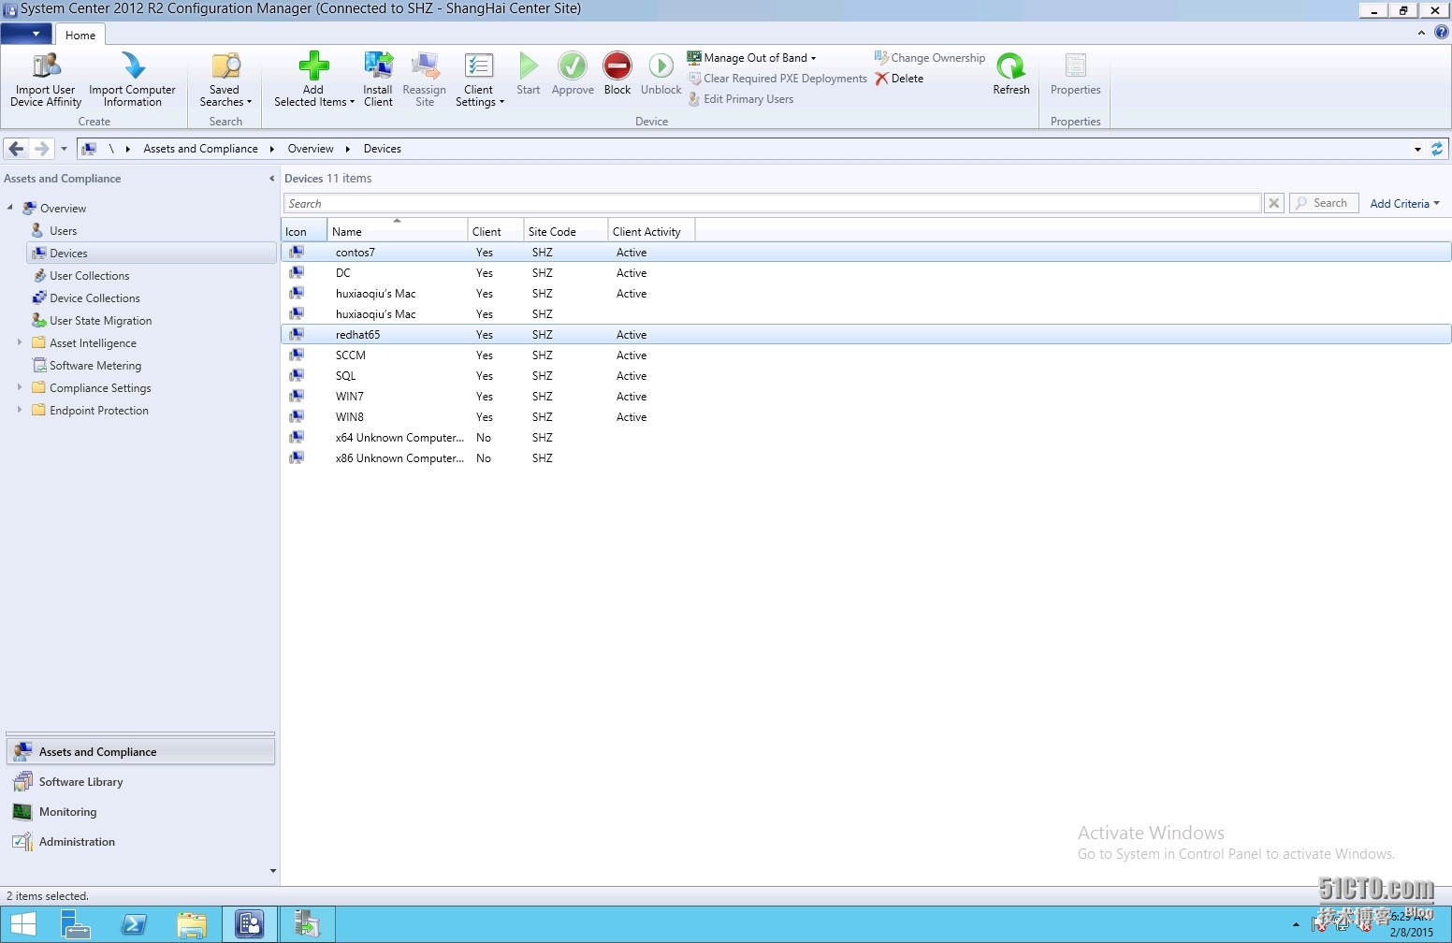1452x943 pixels.
Task: Navigate forward with the Forward arrow
Action: (x=41, y=149)
